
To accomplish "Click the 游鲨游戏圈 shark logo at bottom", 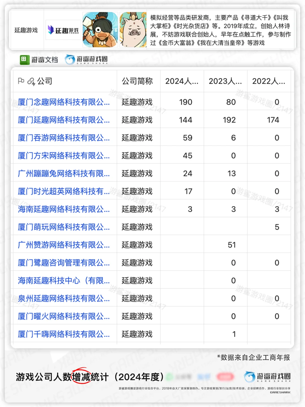I will tap(267, 377).
